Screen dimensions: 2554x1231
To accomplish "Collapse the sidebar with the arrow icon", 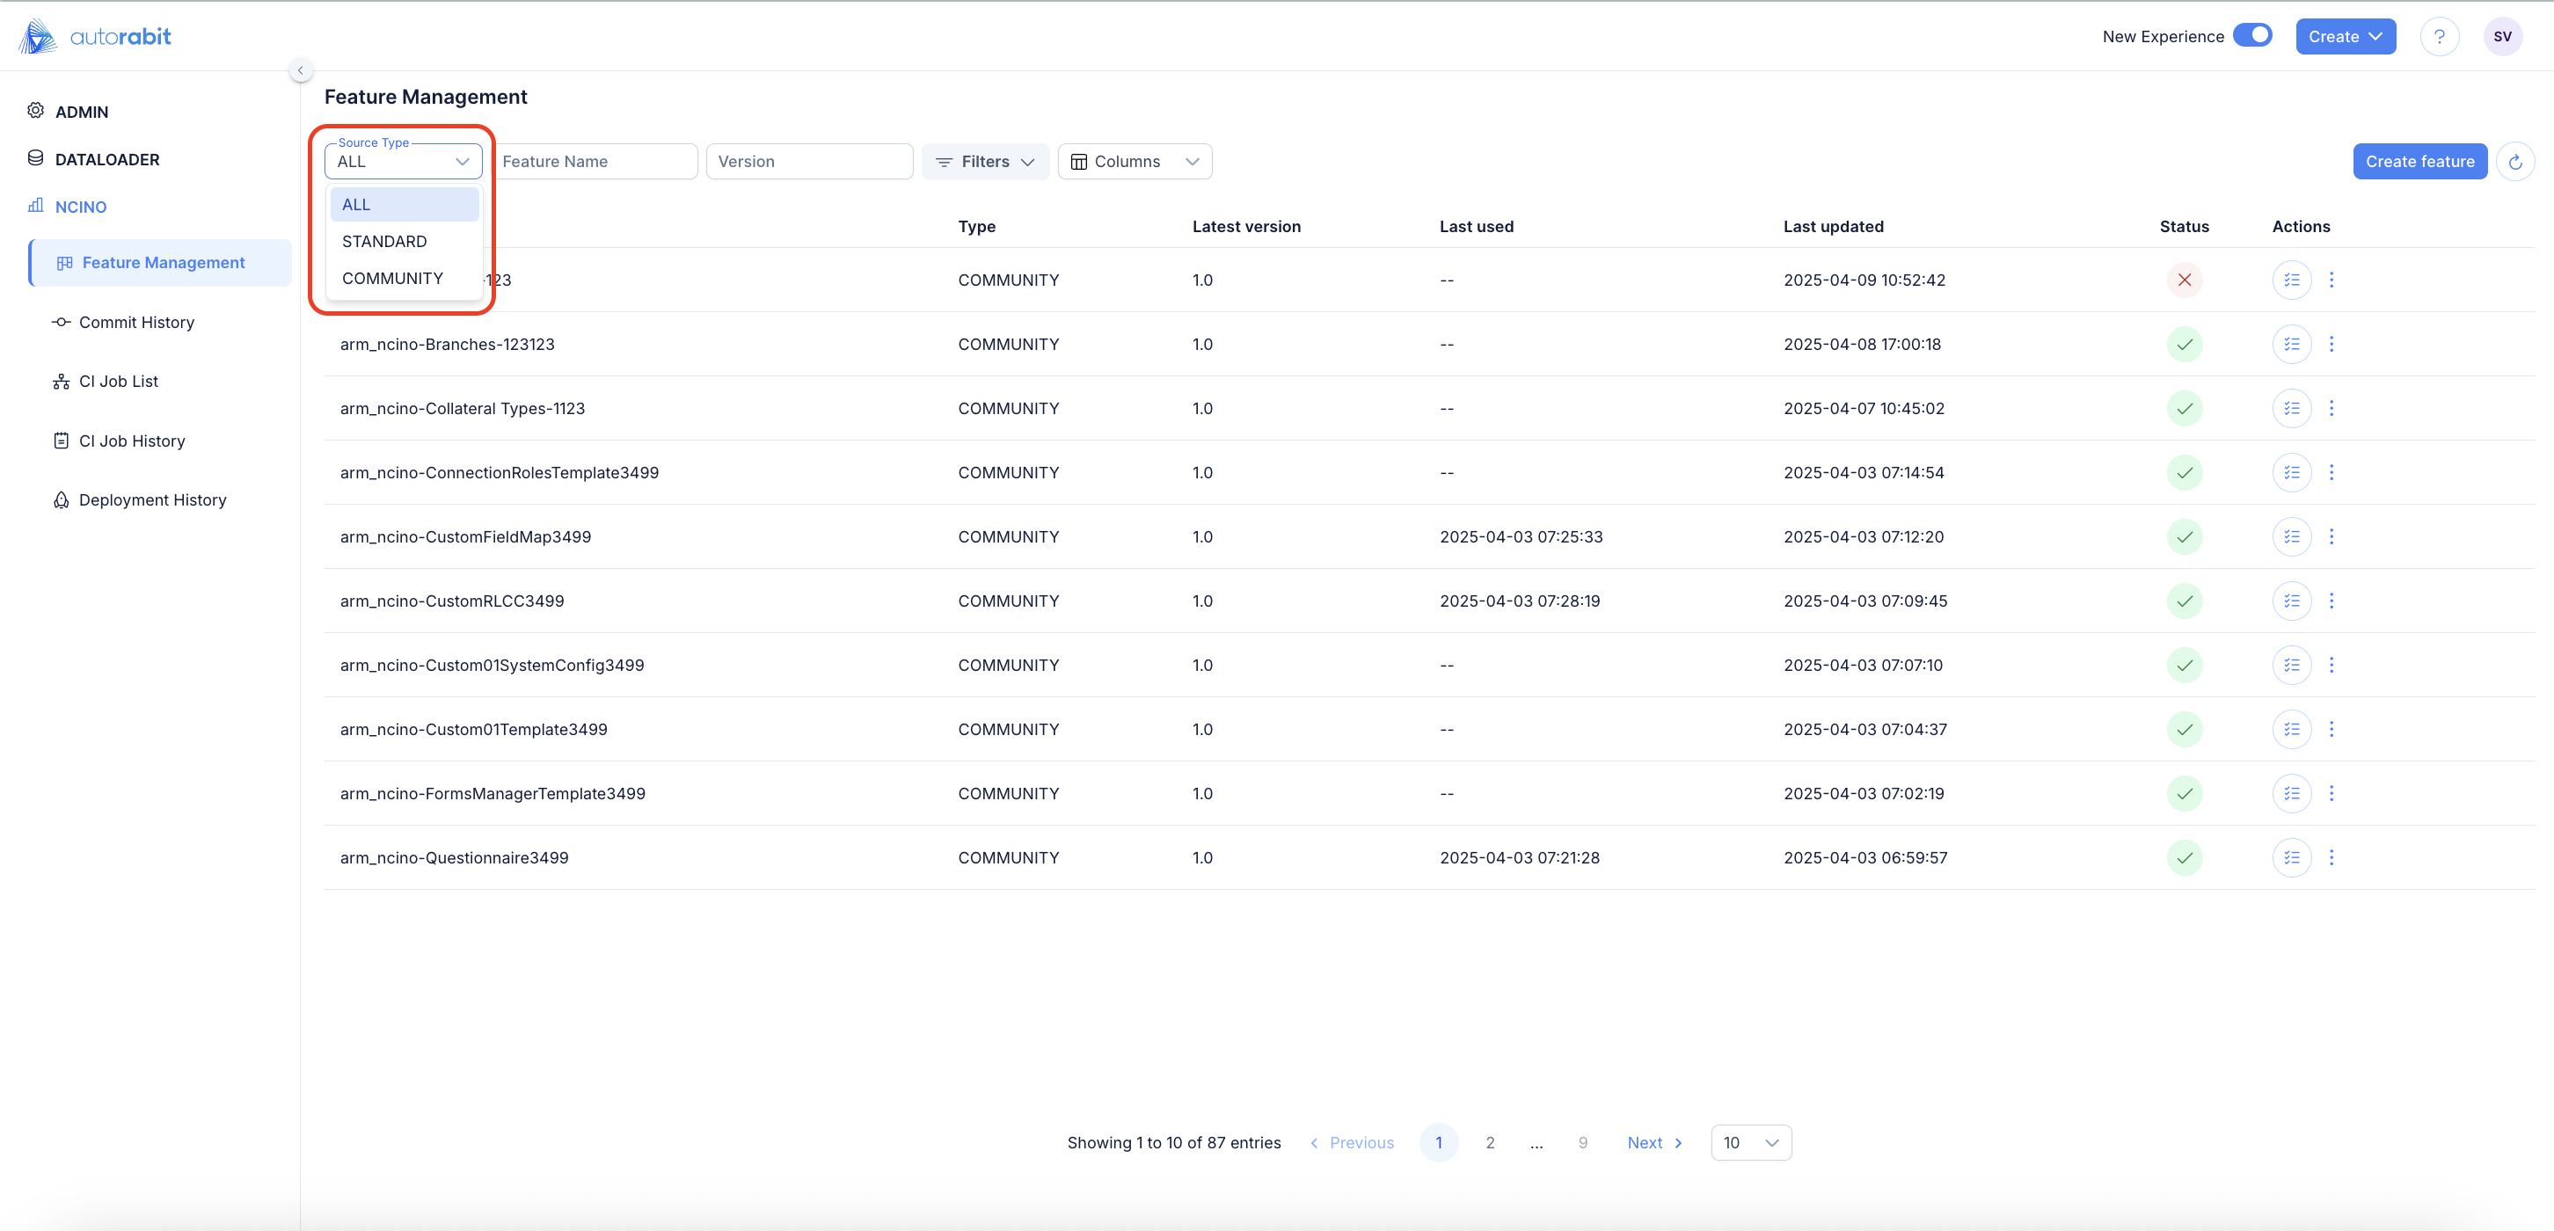I will point(301,70).
